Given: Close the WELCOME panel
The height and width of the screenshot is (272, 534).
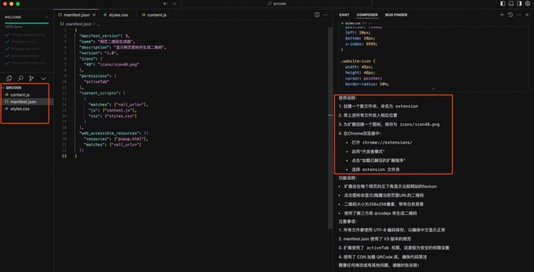Looking at the screenshot, I should pyautogui.click(x=47, y=17).
